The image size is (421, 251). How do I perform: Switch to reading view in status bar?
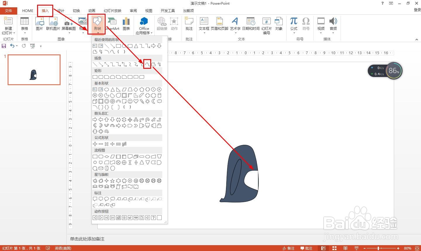point(346,248)
